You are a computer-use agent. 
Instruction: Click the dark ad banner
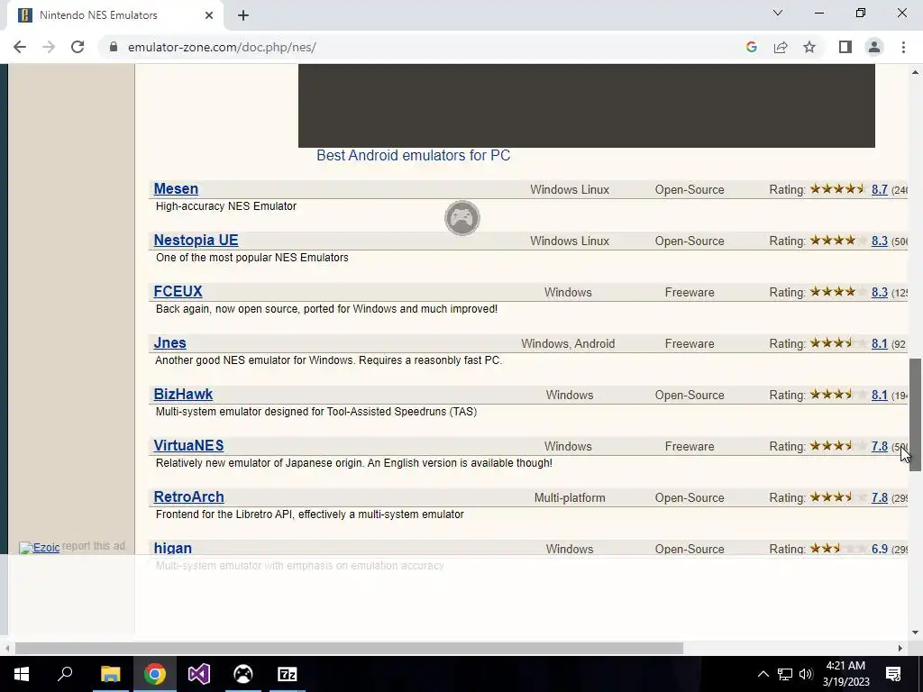tap(586, 105)
